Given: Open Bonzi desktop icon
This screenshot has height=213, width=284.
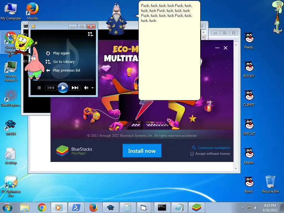Looking at the screenshot, I should [249, 184].
